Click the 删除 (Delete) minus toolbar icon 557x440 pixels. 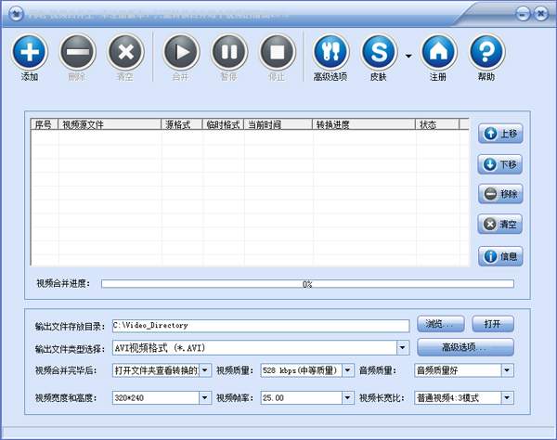pyautogui.click(x=77, y=52)
